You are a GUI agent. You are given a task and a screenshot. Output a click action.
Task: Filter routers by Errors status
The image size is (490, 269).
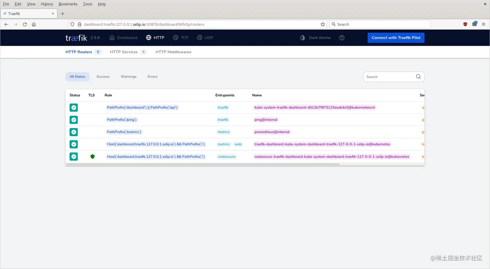[152, 76]
